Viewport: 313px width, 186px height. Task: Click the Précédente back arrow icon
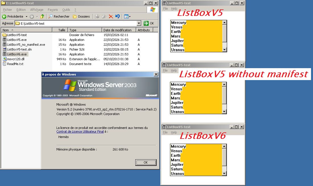coord(4,16)
